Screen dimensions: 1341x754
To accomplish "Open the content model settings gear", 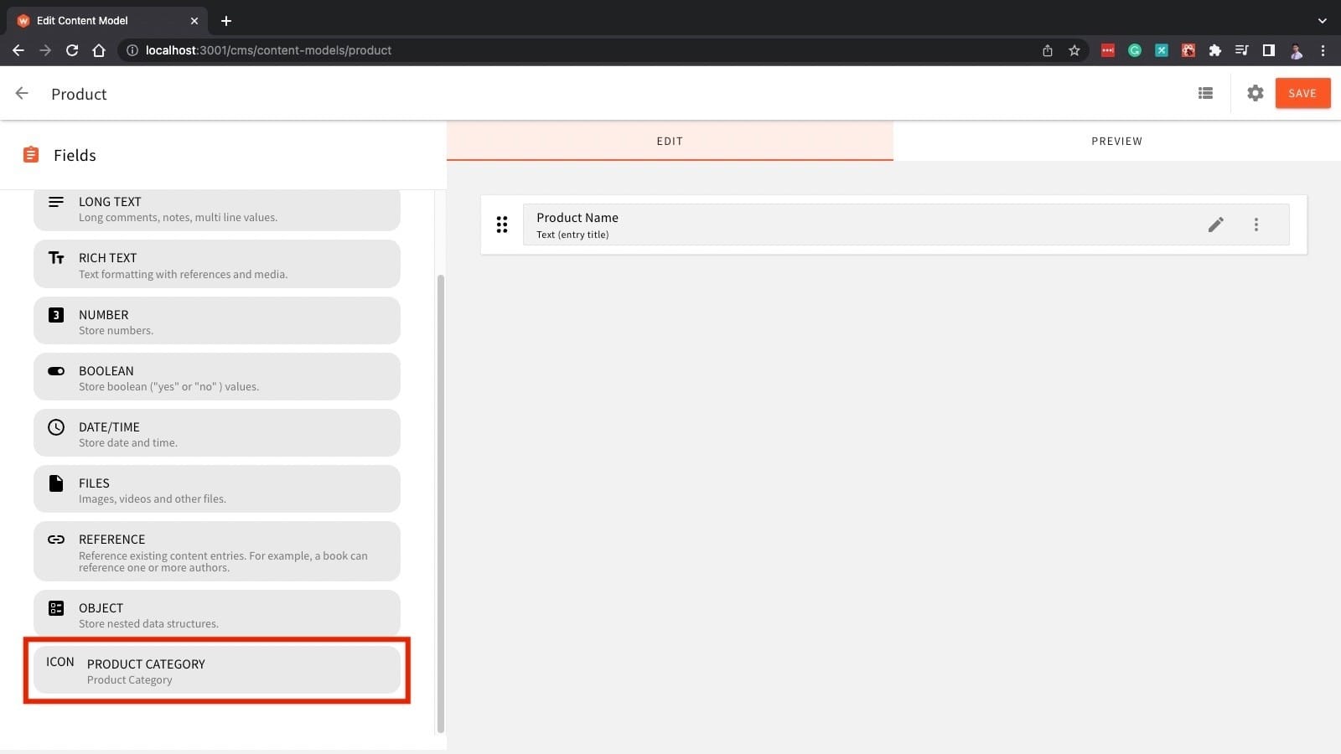I will tap(1255, 93).
